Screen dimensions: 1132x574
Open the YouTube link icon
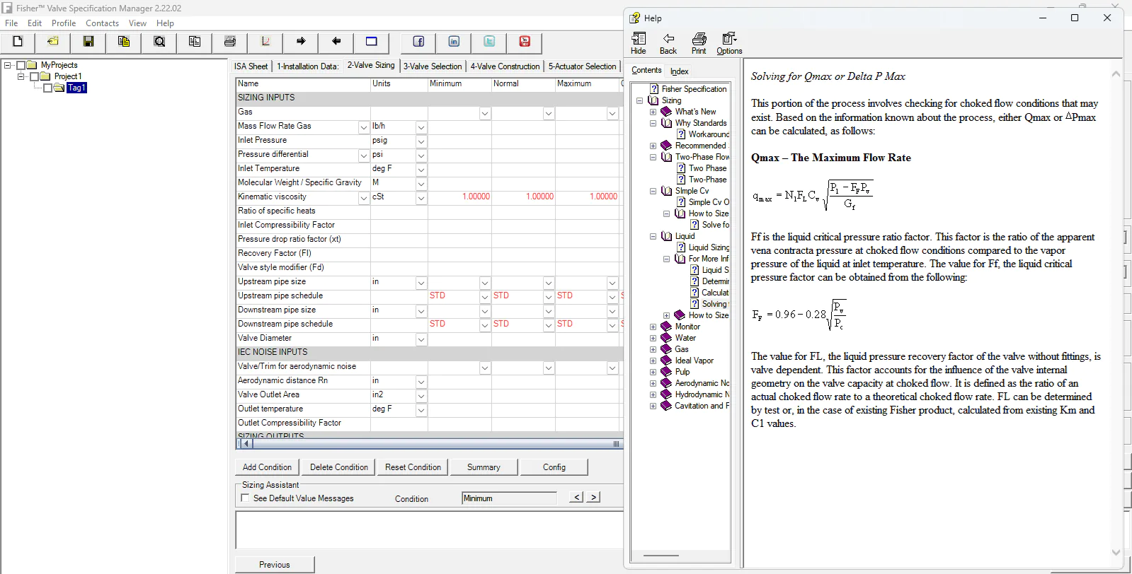point(525,42)
